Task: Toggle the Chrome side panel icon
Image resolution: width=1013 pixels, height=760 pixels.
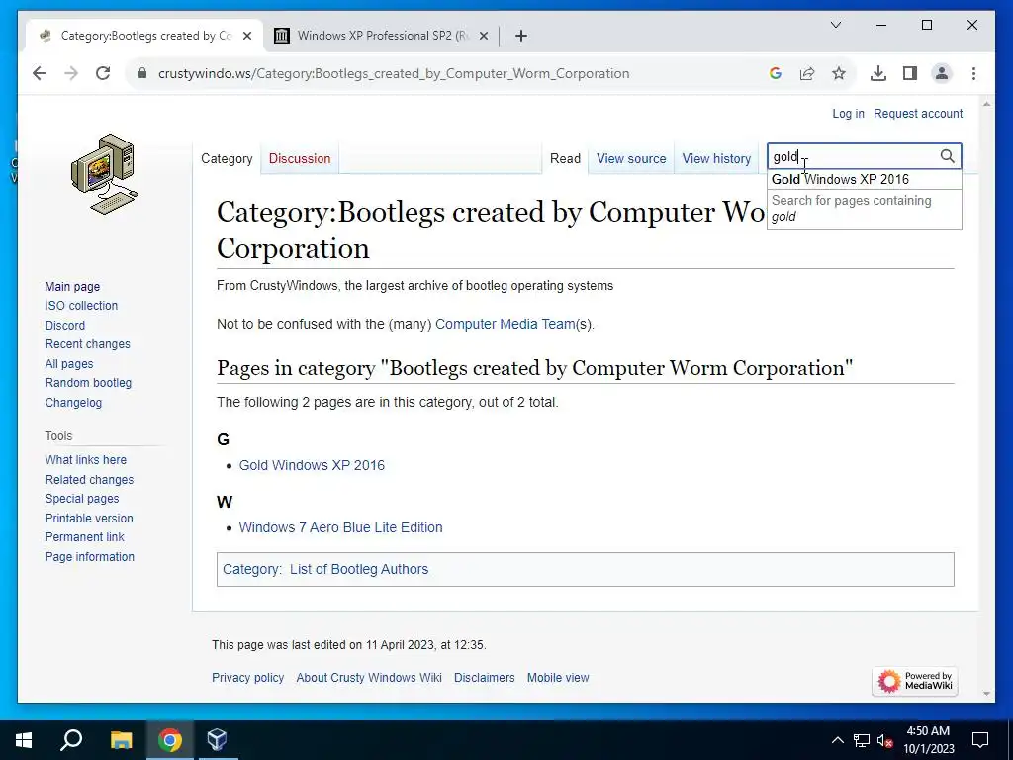Action: click(x=910, y=73)
